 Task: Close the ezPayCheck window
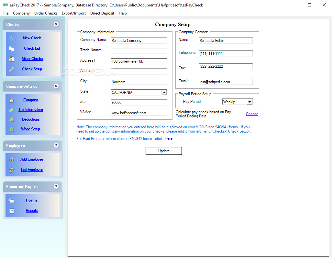[324, 5]
